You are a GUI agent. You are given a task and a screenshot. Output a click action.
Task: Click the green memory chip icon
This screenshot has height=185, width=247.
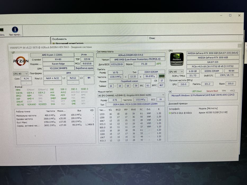pyautogui.click(x=161, y=76)
